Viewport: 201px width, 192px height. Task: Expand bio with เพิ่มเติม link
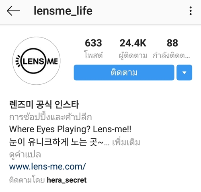pos(126,142)
